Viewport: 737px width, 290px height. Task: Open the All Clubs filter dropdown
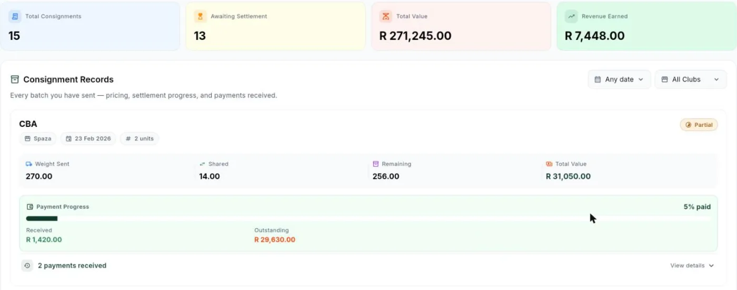point(691,79)
